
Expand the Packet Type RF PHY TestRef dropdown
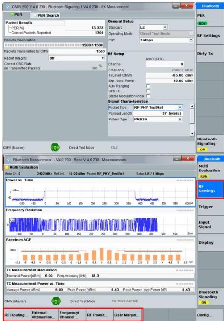[x=158, y=107]
